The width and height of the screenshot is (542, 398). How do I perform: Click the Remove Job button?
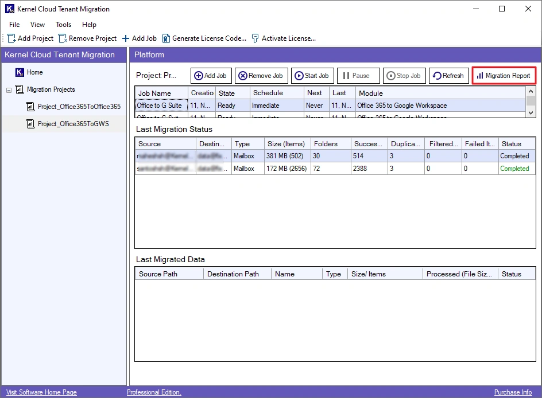(x=261, y=76)
